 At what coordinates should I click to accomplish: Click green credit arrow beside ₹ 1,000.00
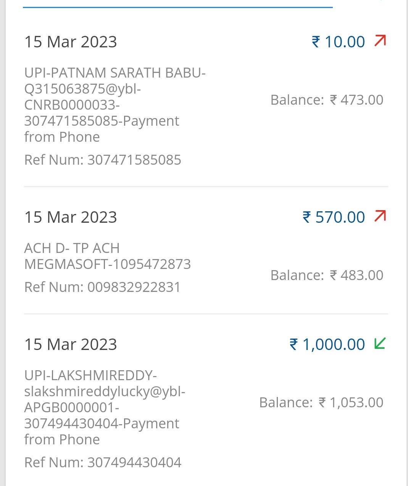click(380, 343)
